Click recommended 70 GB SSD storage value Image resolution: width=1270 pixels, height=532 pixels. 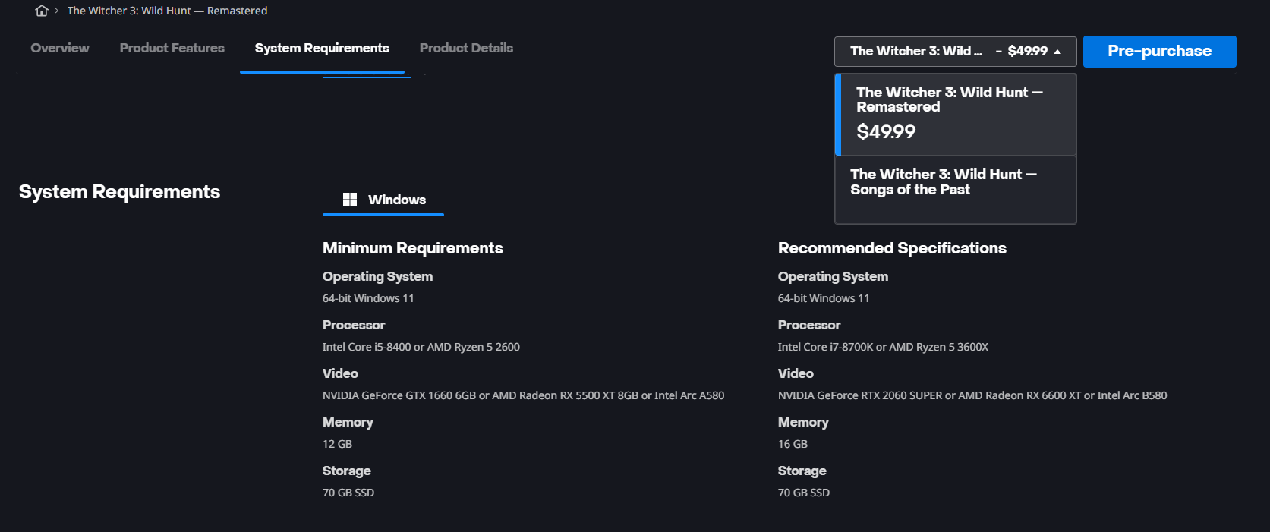click(x=804, y=493)
